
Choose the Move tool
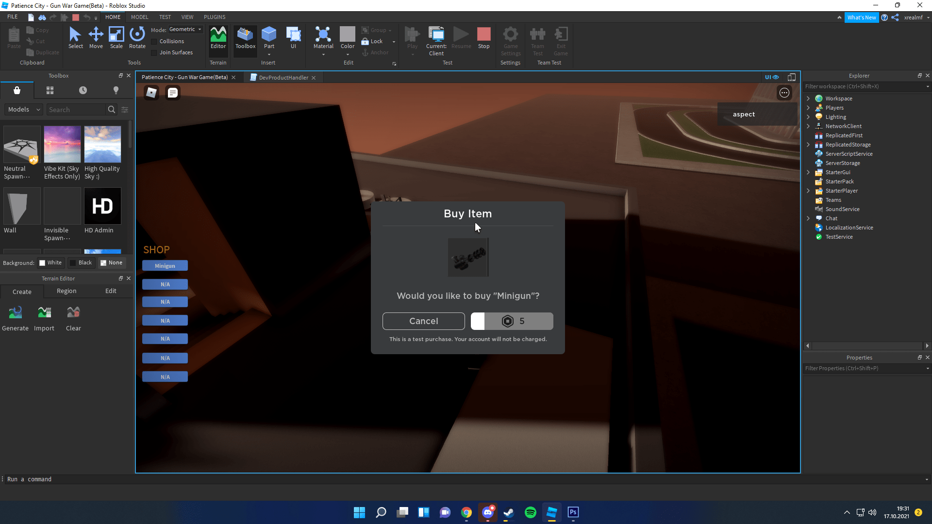[96, 38]
